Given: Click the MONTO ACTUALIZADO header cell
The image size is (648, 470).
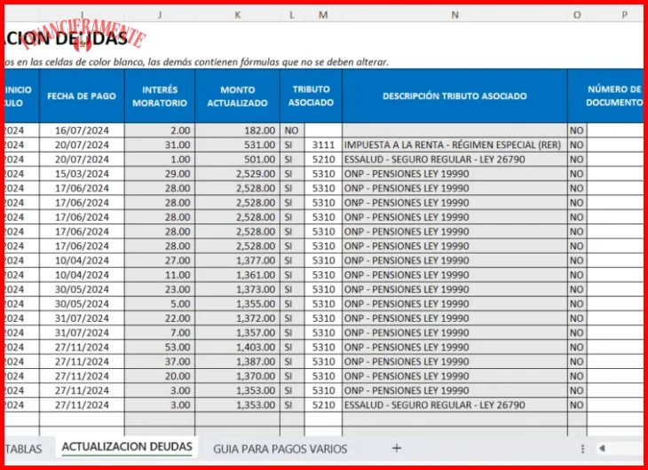Looking at the screenshot, I should [237, 96].
